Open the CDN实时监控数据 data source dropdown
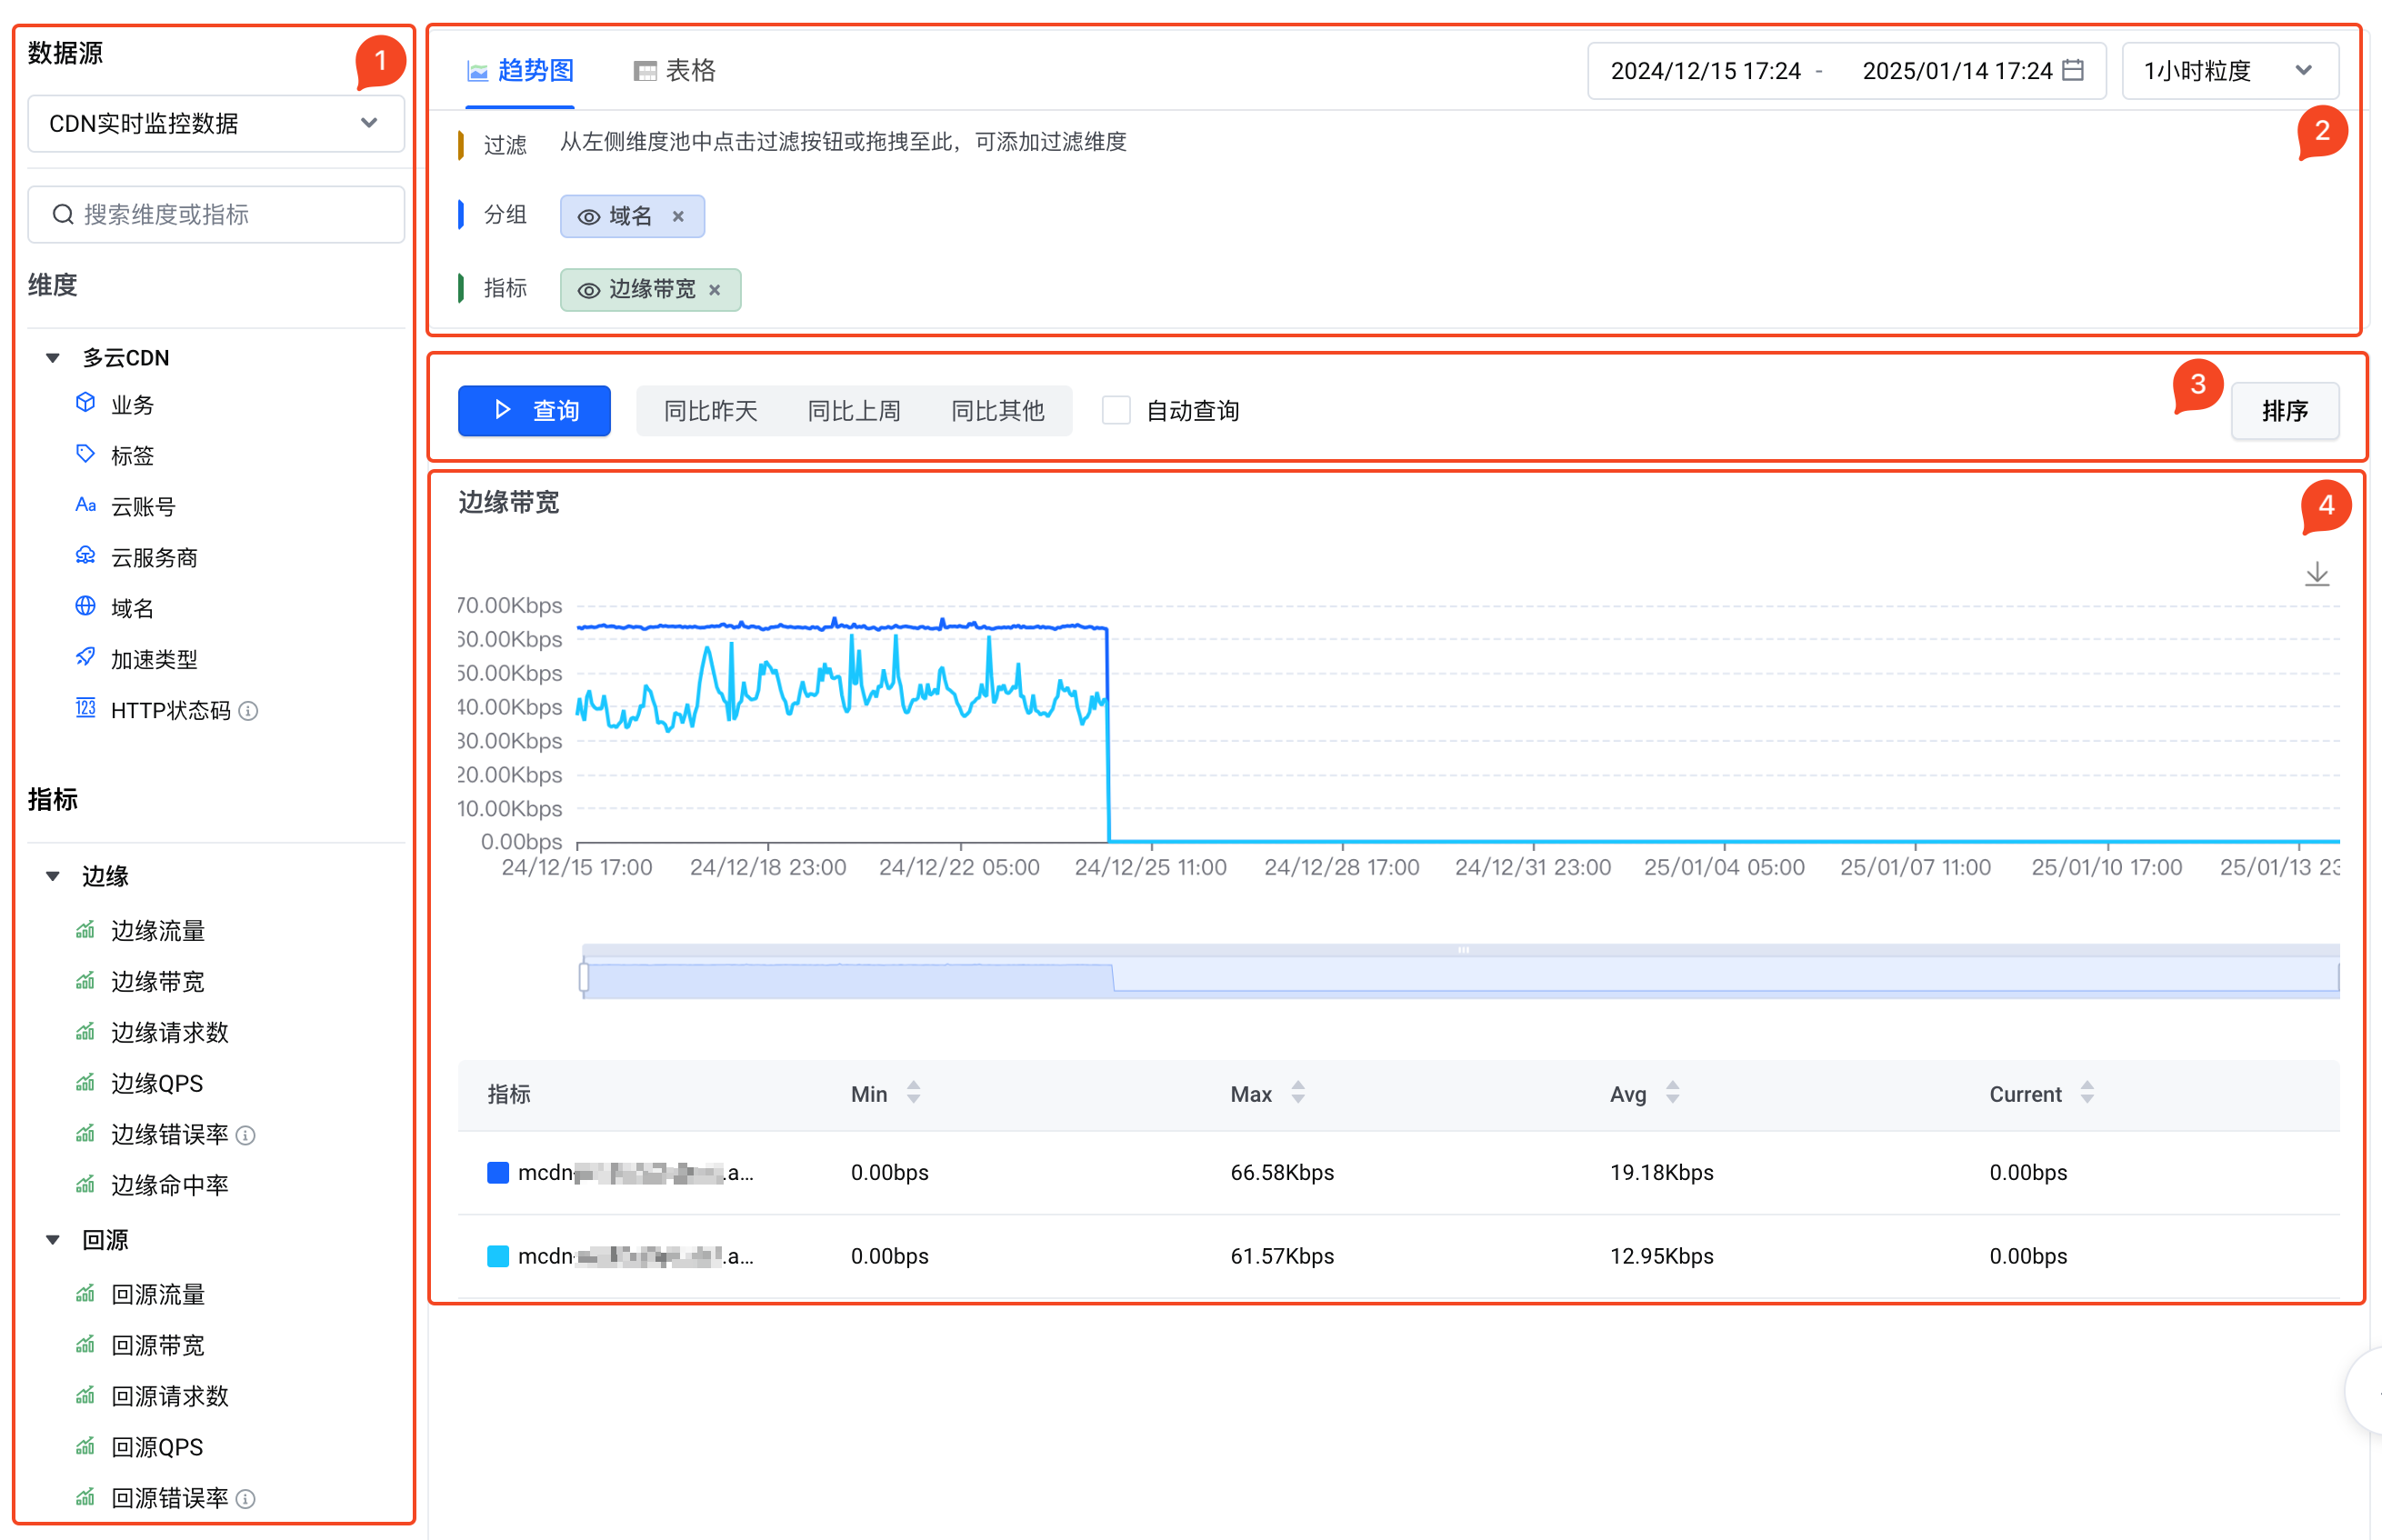 (216, 124)
